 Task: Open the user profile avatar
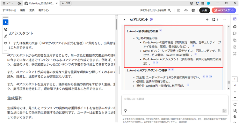tap(208, 3)
